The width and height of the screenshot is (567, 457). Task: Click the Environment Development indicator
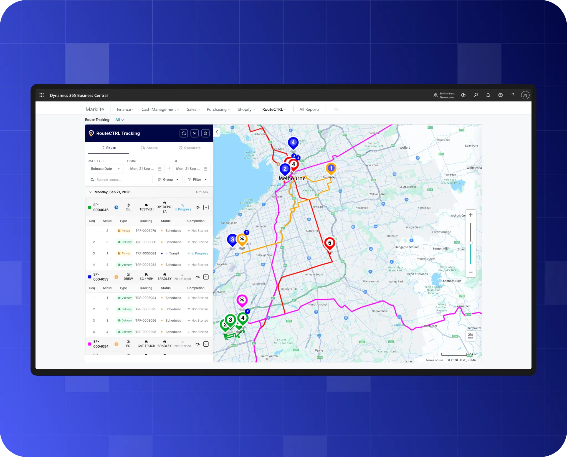[x=444, y=95]
